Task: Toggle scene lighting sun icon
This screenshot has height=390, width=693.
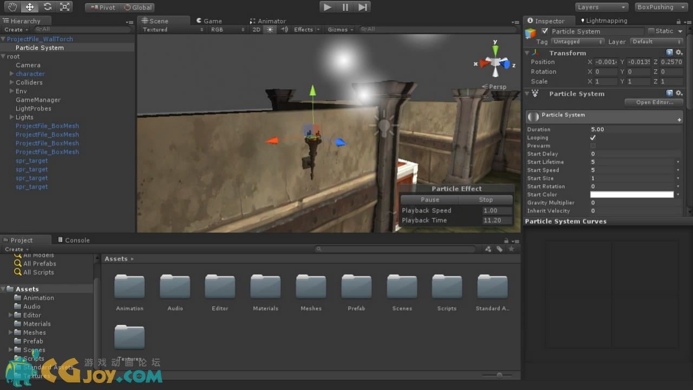Action: [270, 29]
